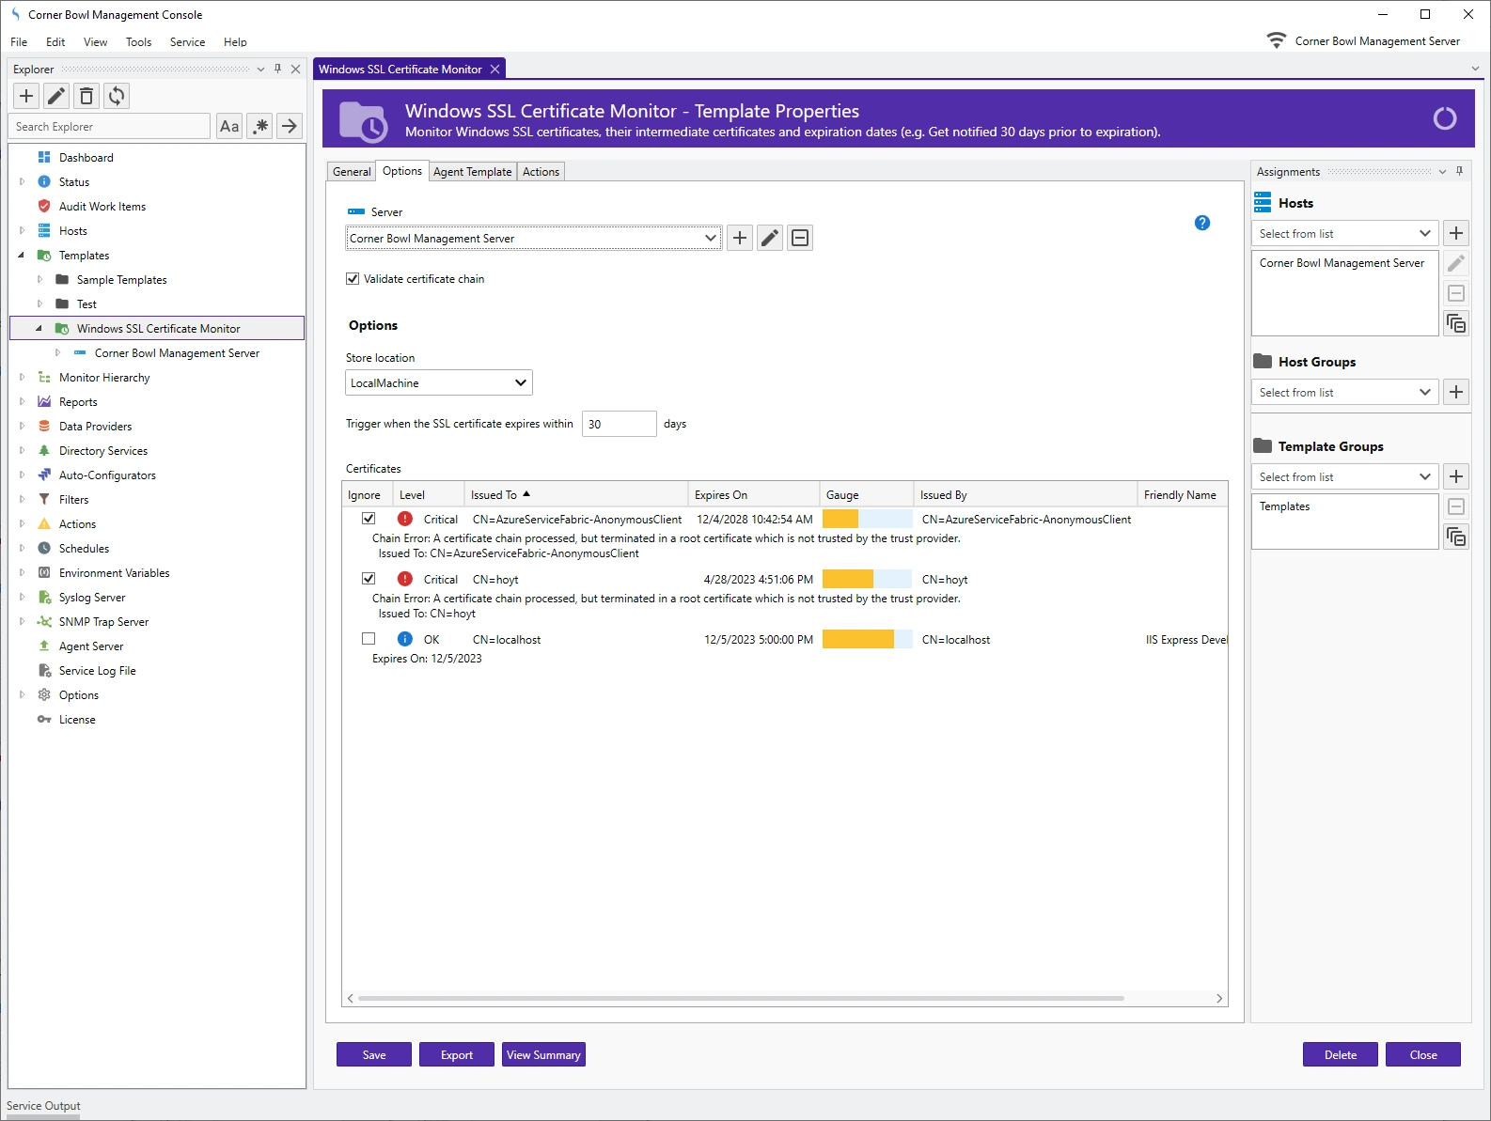1491x1121 pixels.
Task: Click copy icon beside Templates group list
Action: 1456,537
